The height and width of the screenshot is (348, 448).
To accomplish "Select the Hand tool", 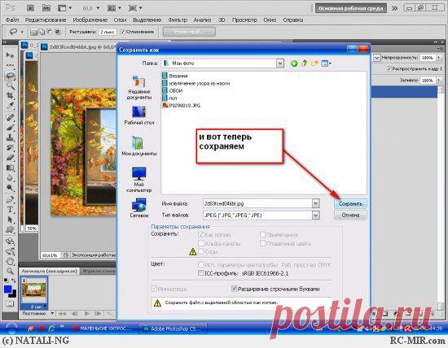I will (x=10, y=261).
